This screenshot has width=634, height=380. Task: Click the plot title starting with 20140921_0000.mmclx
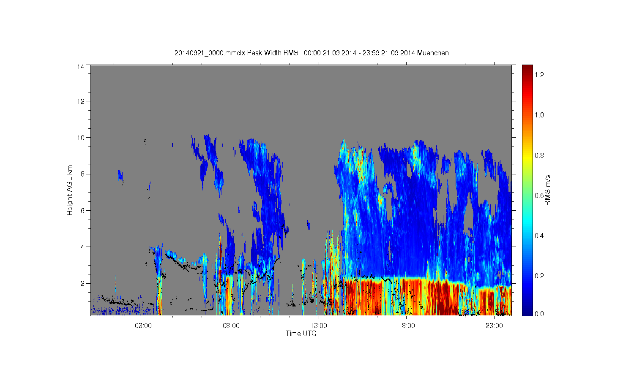(x=312, y=53)
